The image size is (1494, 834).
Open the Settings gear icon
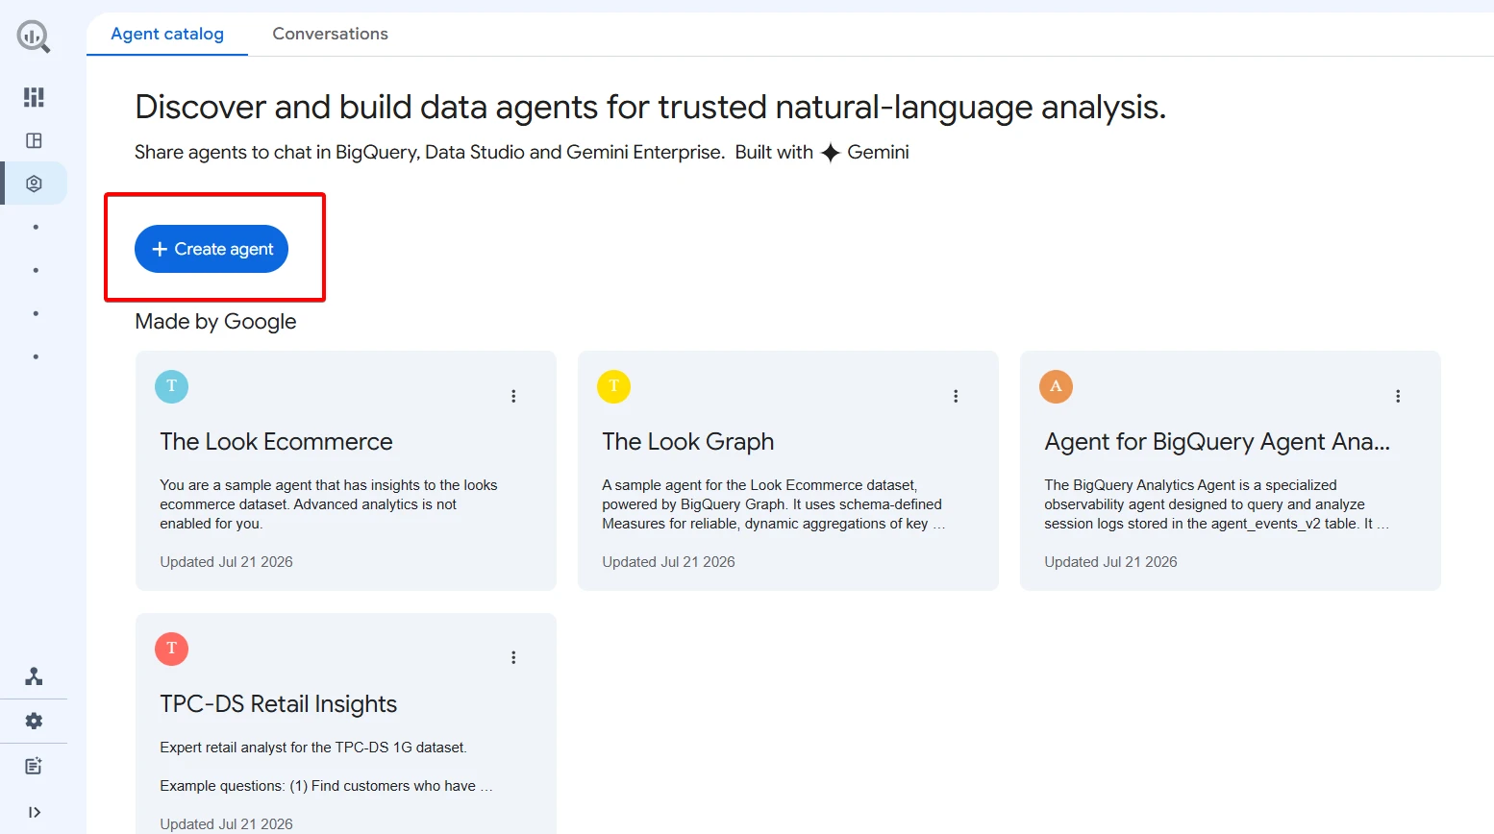click(34, 721)
